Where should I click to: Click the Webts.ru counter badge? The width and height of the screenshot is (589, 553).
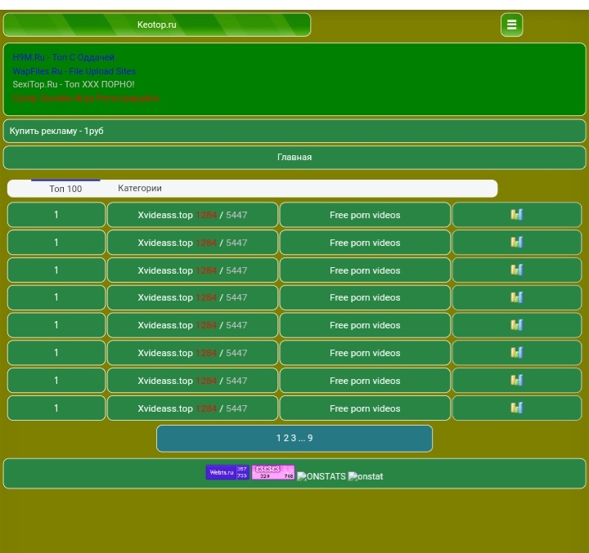[x=227, y=472]
